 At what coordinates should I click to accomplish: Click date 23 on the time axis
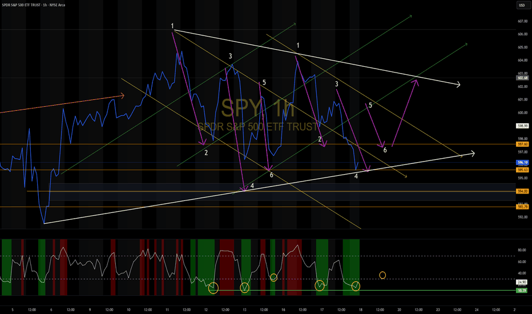[x=438, y=309]
